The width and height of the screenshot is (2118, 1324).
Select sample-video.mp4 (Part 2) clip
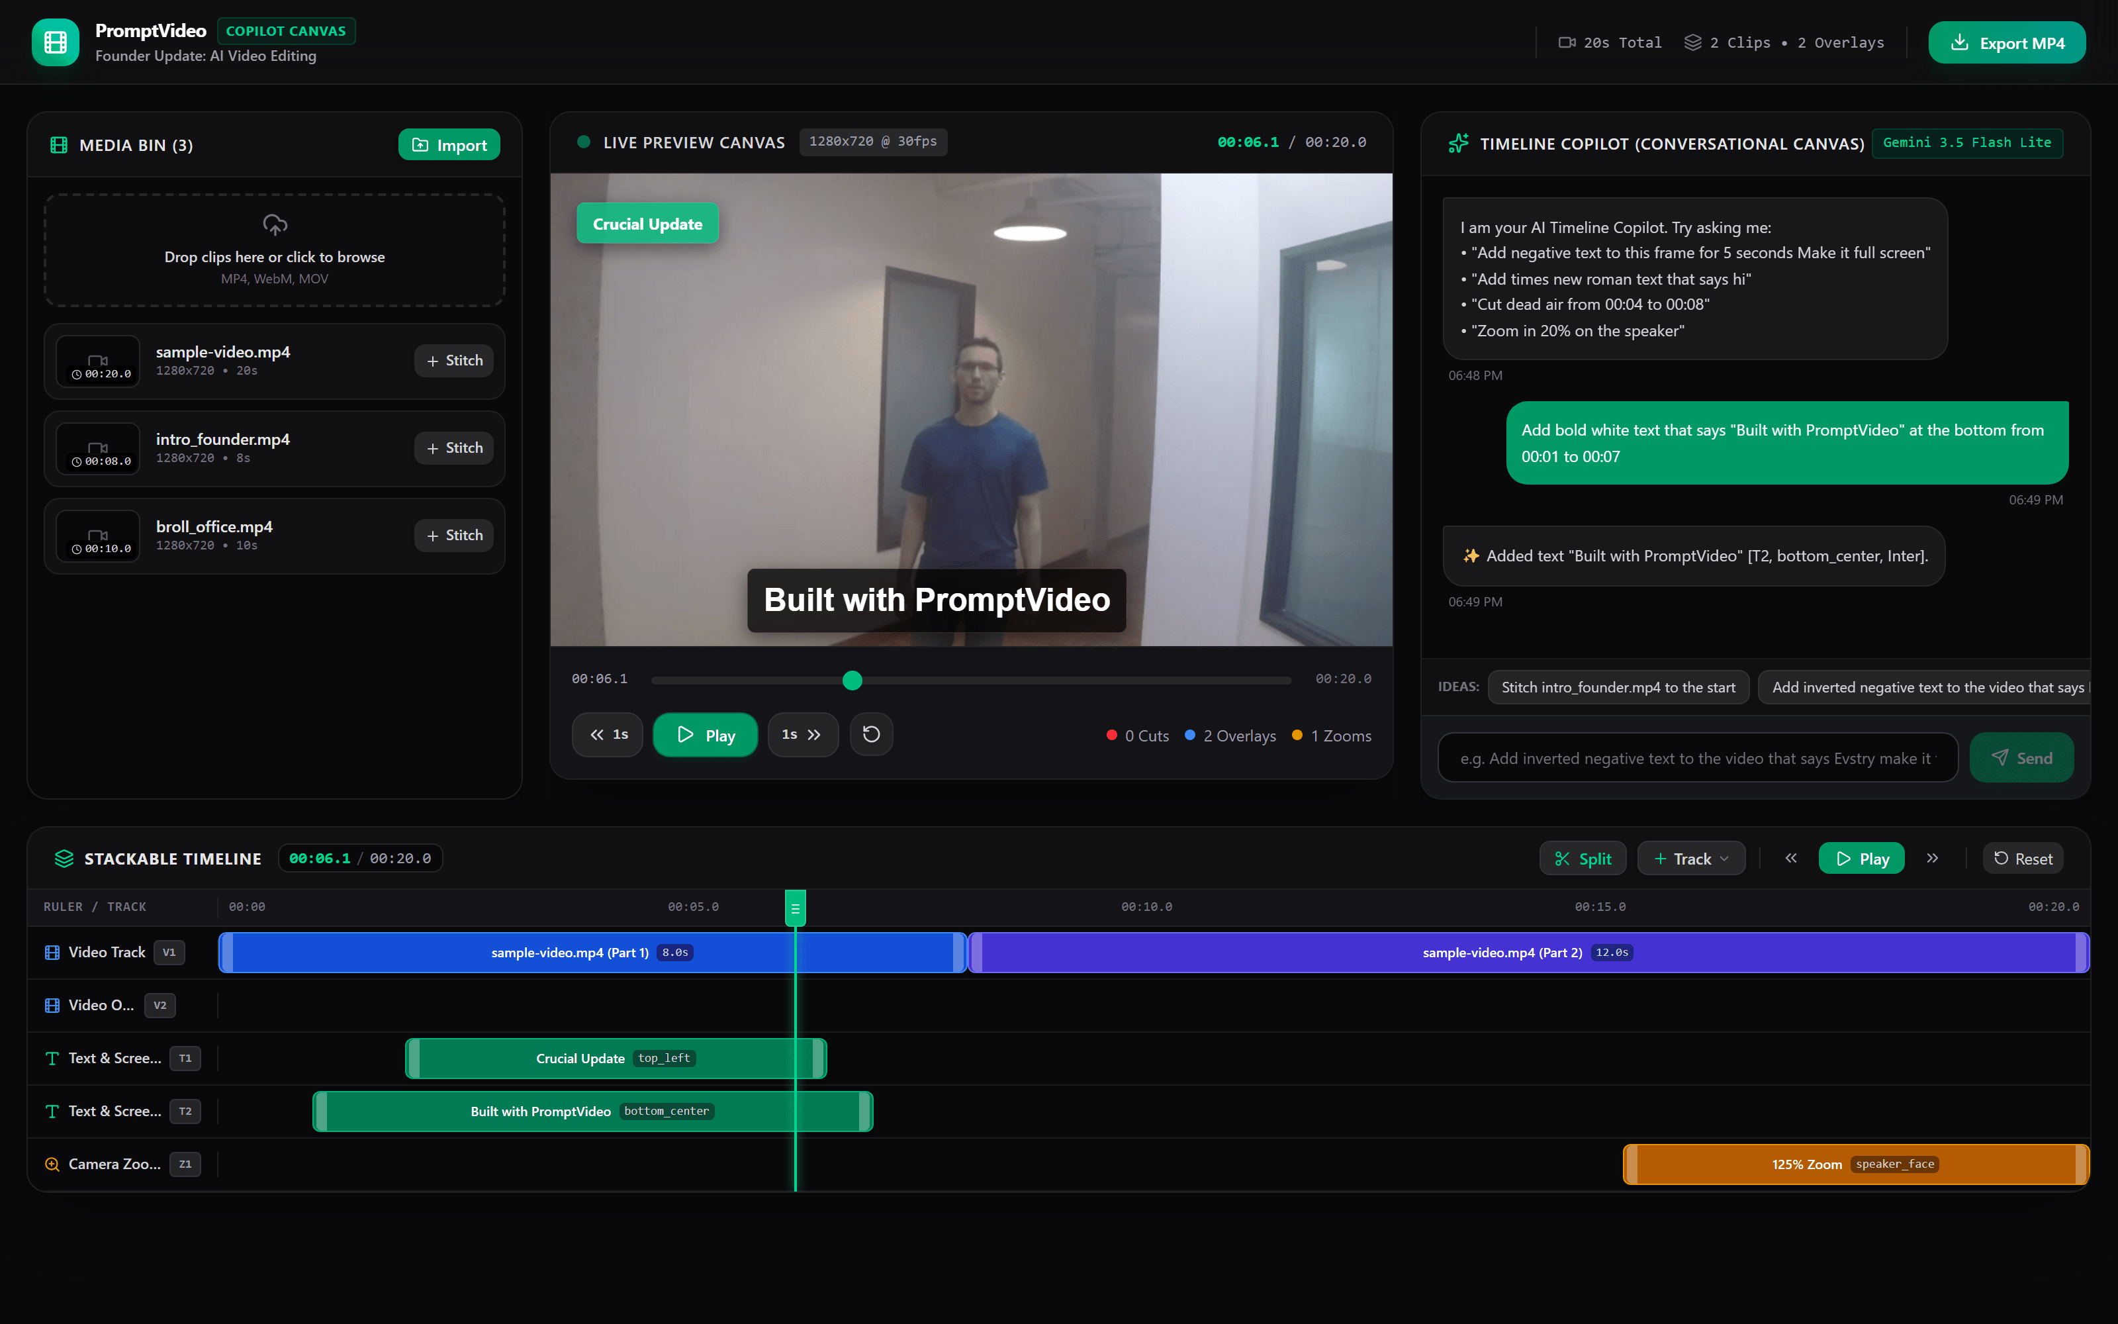[x=1528, y=953]
